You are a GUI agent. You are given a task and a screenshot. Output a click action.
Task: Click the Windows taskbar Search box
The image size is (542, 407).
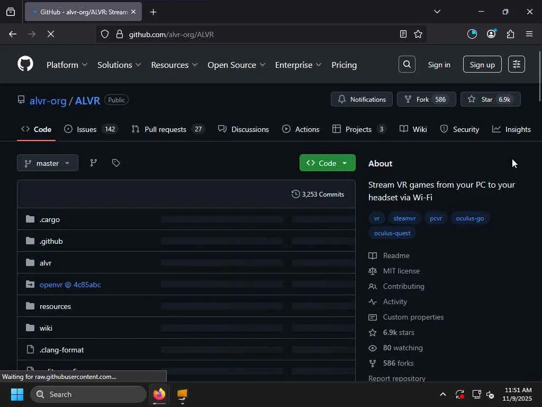pos(88,394)
